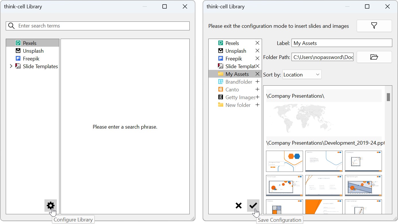
Task: Expand Slide Templates tree node arrow
Action: click(x=11, y=66)
